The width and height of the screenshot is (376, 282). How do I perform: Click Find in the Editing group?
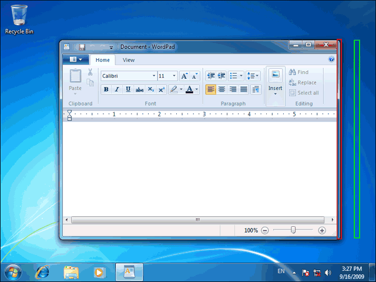click(x=299, y=72)
